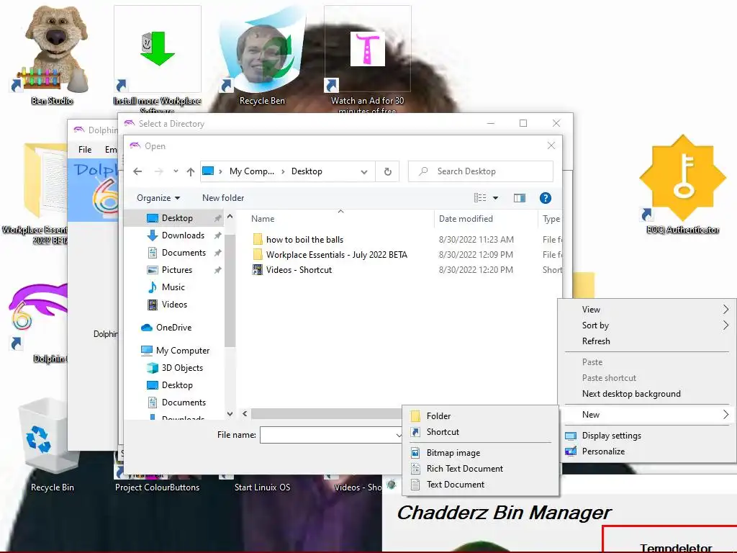Expand the Sort by submenu

[647, 325]
